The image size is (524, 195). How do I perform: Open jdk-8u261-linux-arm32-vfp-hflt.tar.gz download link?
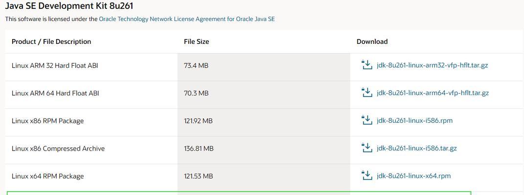(432, 65)
